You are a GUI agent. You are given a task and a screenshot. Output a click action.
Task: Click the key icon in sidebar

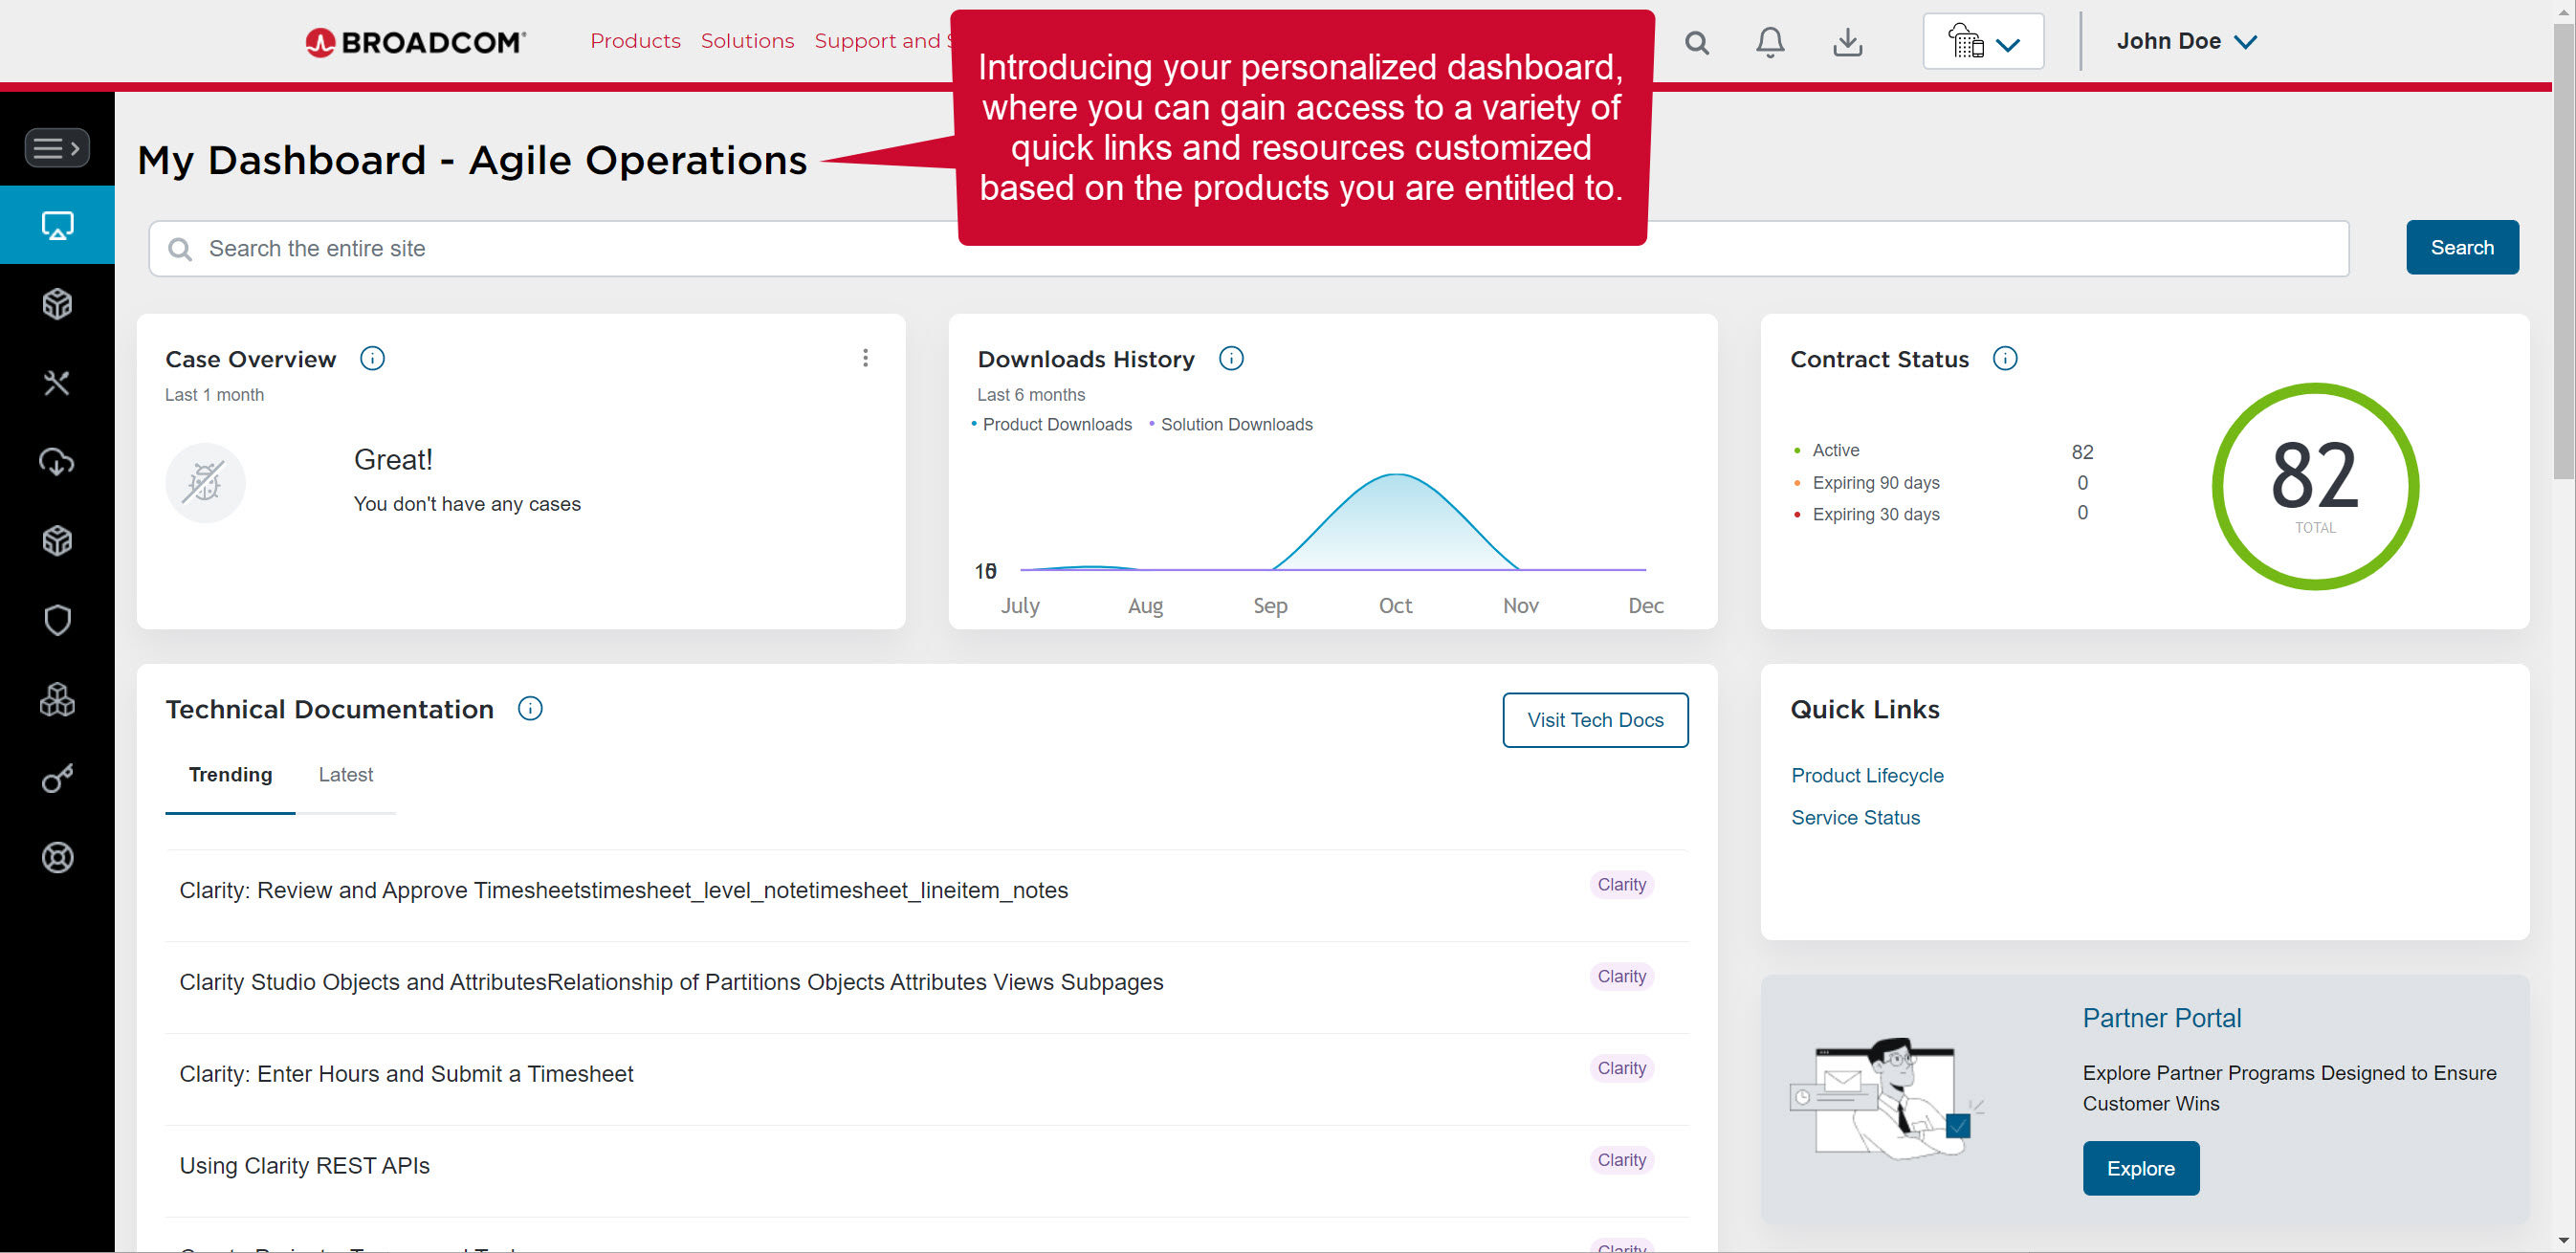point(57,778)
